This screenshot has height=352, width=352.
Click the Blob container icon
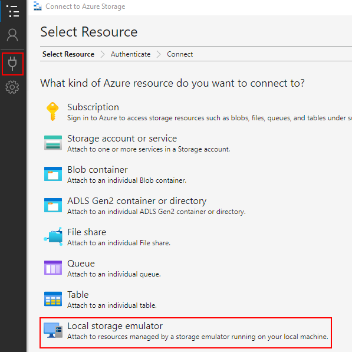point(53,174)
